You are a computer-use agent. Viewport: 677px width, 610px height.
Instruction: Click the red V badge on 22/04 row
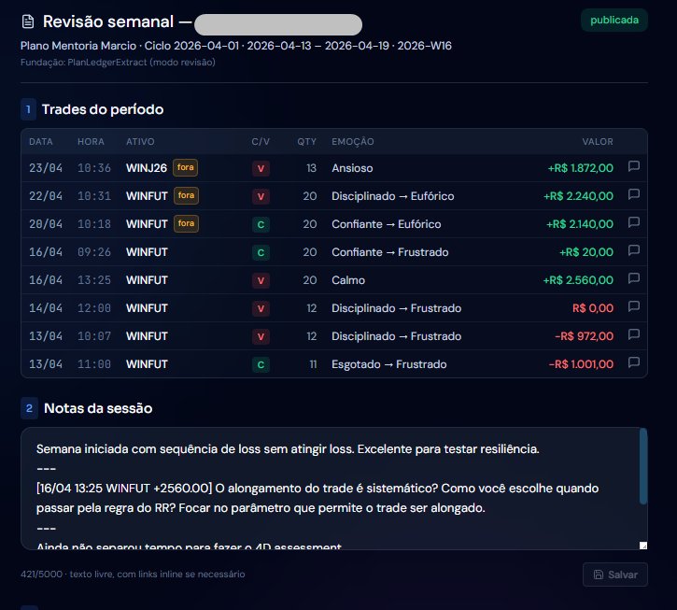261,196
